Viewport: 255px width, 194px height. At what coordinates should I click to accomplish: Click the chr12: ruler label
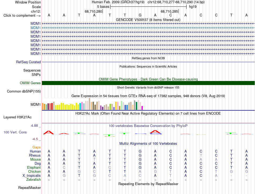(x=36, y=11)
